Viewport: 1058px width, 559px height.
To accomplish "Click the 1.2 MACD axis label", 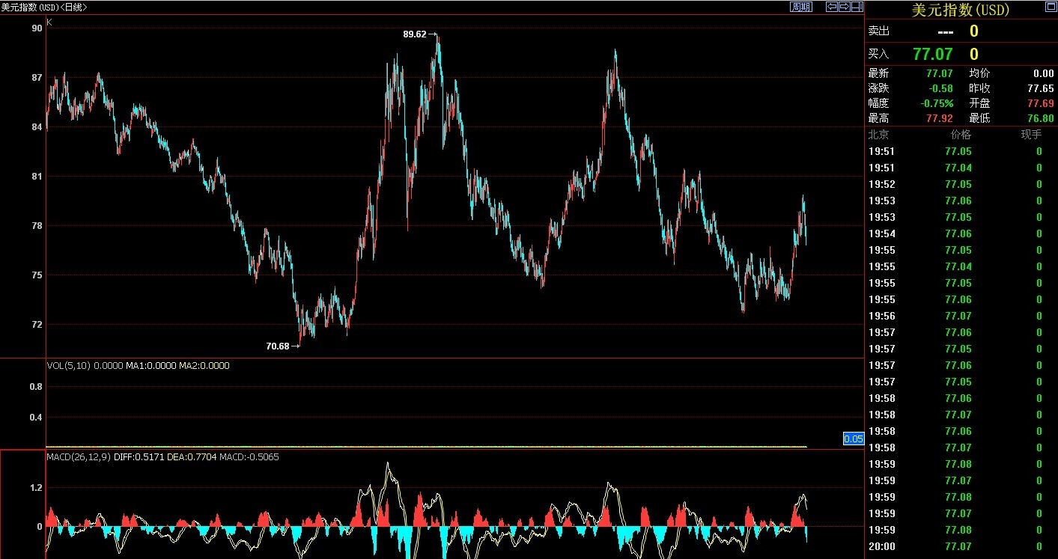I will point(35,488).
